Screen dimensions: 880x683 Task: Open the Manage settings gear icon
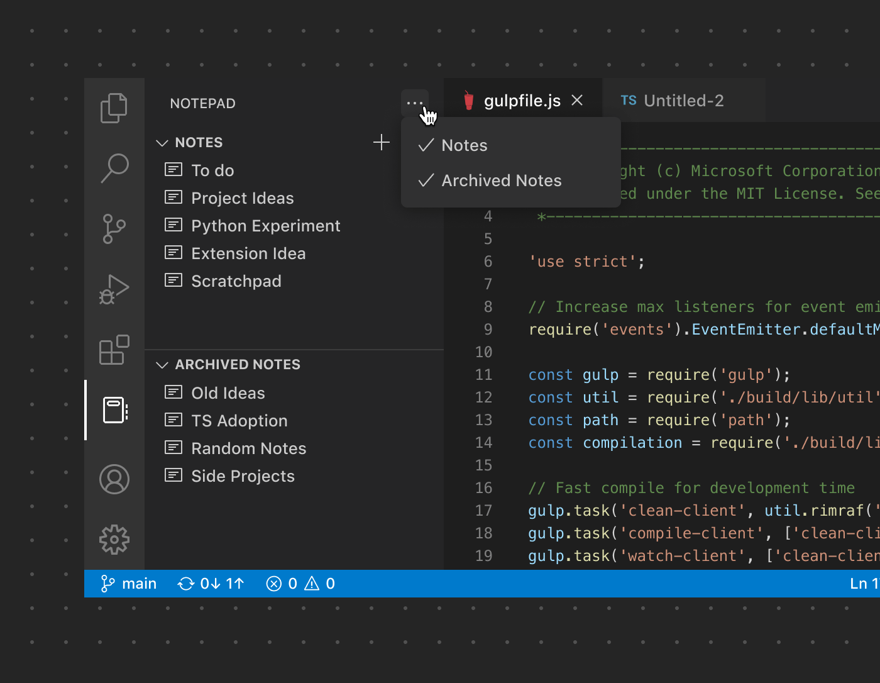114,539
